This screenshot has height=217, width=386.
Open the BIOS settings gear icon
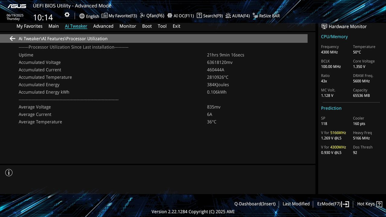coord(67,14)
